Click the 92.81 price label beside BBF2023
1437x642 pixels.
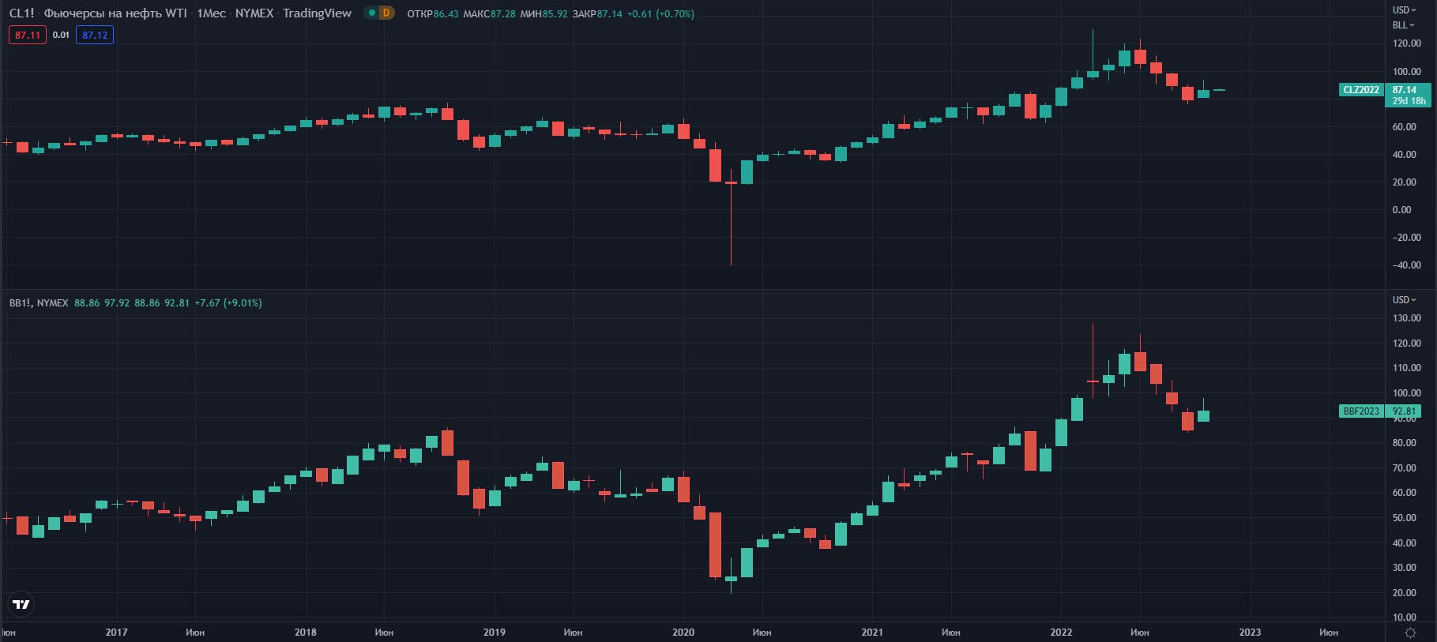tap(1404, 411)
